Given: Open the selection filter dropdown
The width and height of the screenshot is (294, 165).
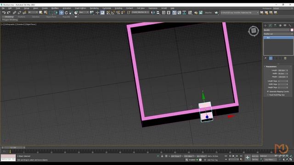Looking at the screenshot, I should [x=33, y=12].
